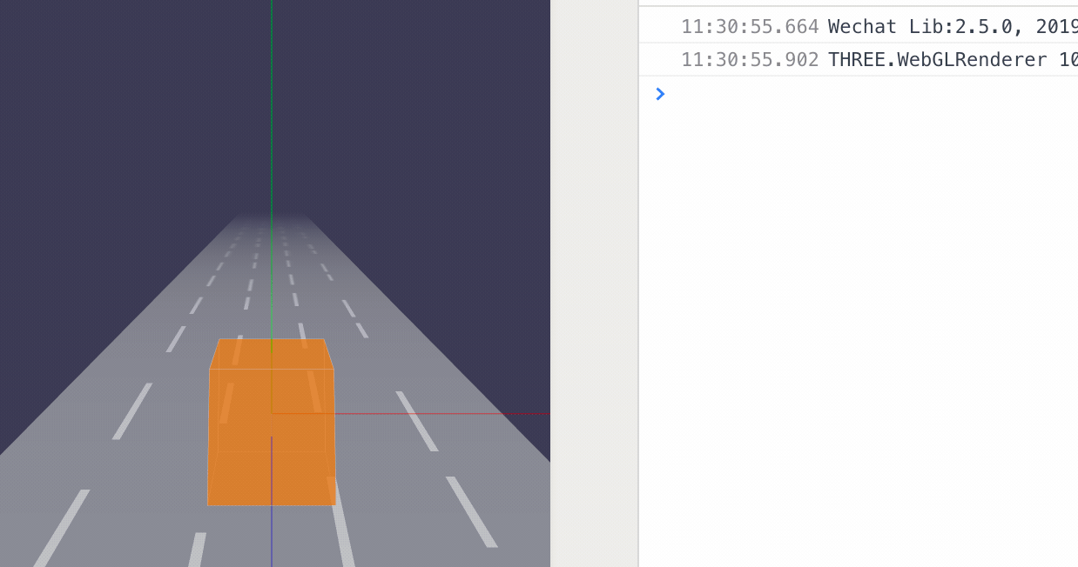
Task: Click the blue console prompt chevron
Action: coord(660,94)
